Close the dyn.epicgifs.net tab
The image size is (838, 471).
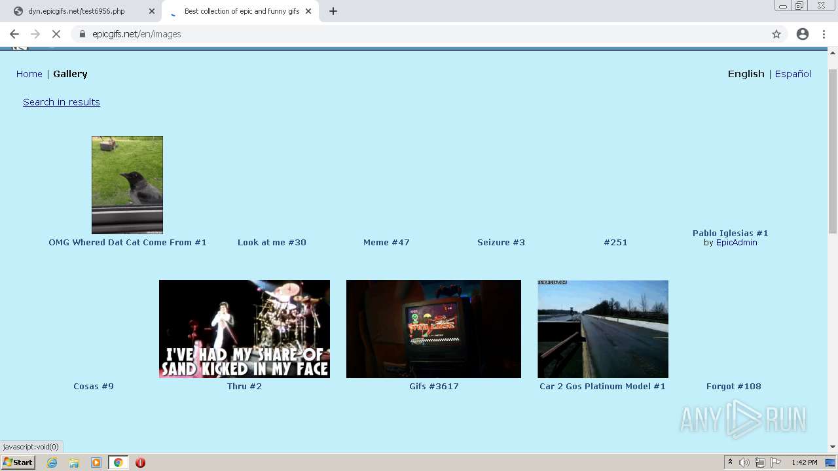[152, 11]
